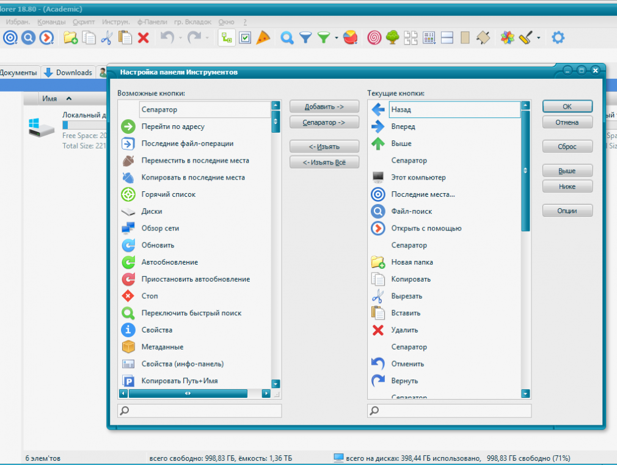
Task: Open the Команды menu
Action: (x=51, y=22)
